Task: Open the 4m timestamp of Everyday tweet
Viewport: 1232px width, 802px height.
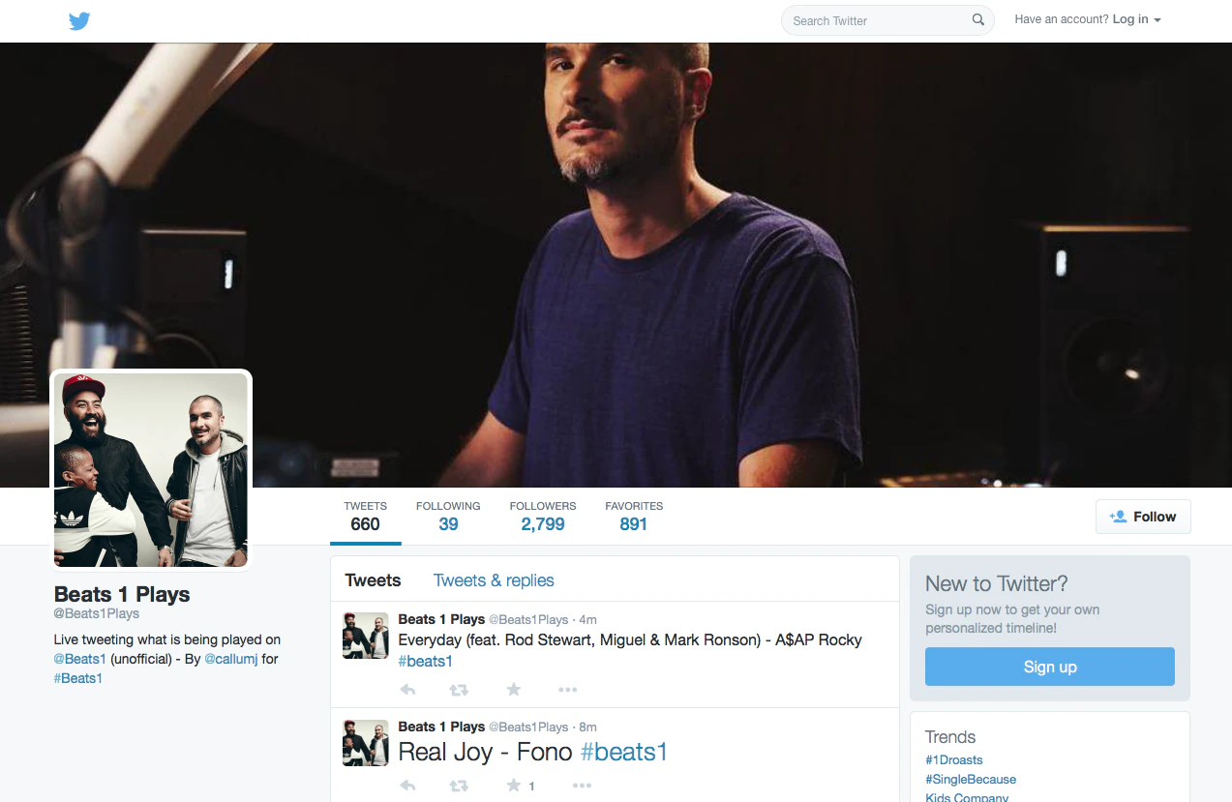Action: point(587,619)
